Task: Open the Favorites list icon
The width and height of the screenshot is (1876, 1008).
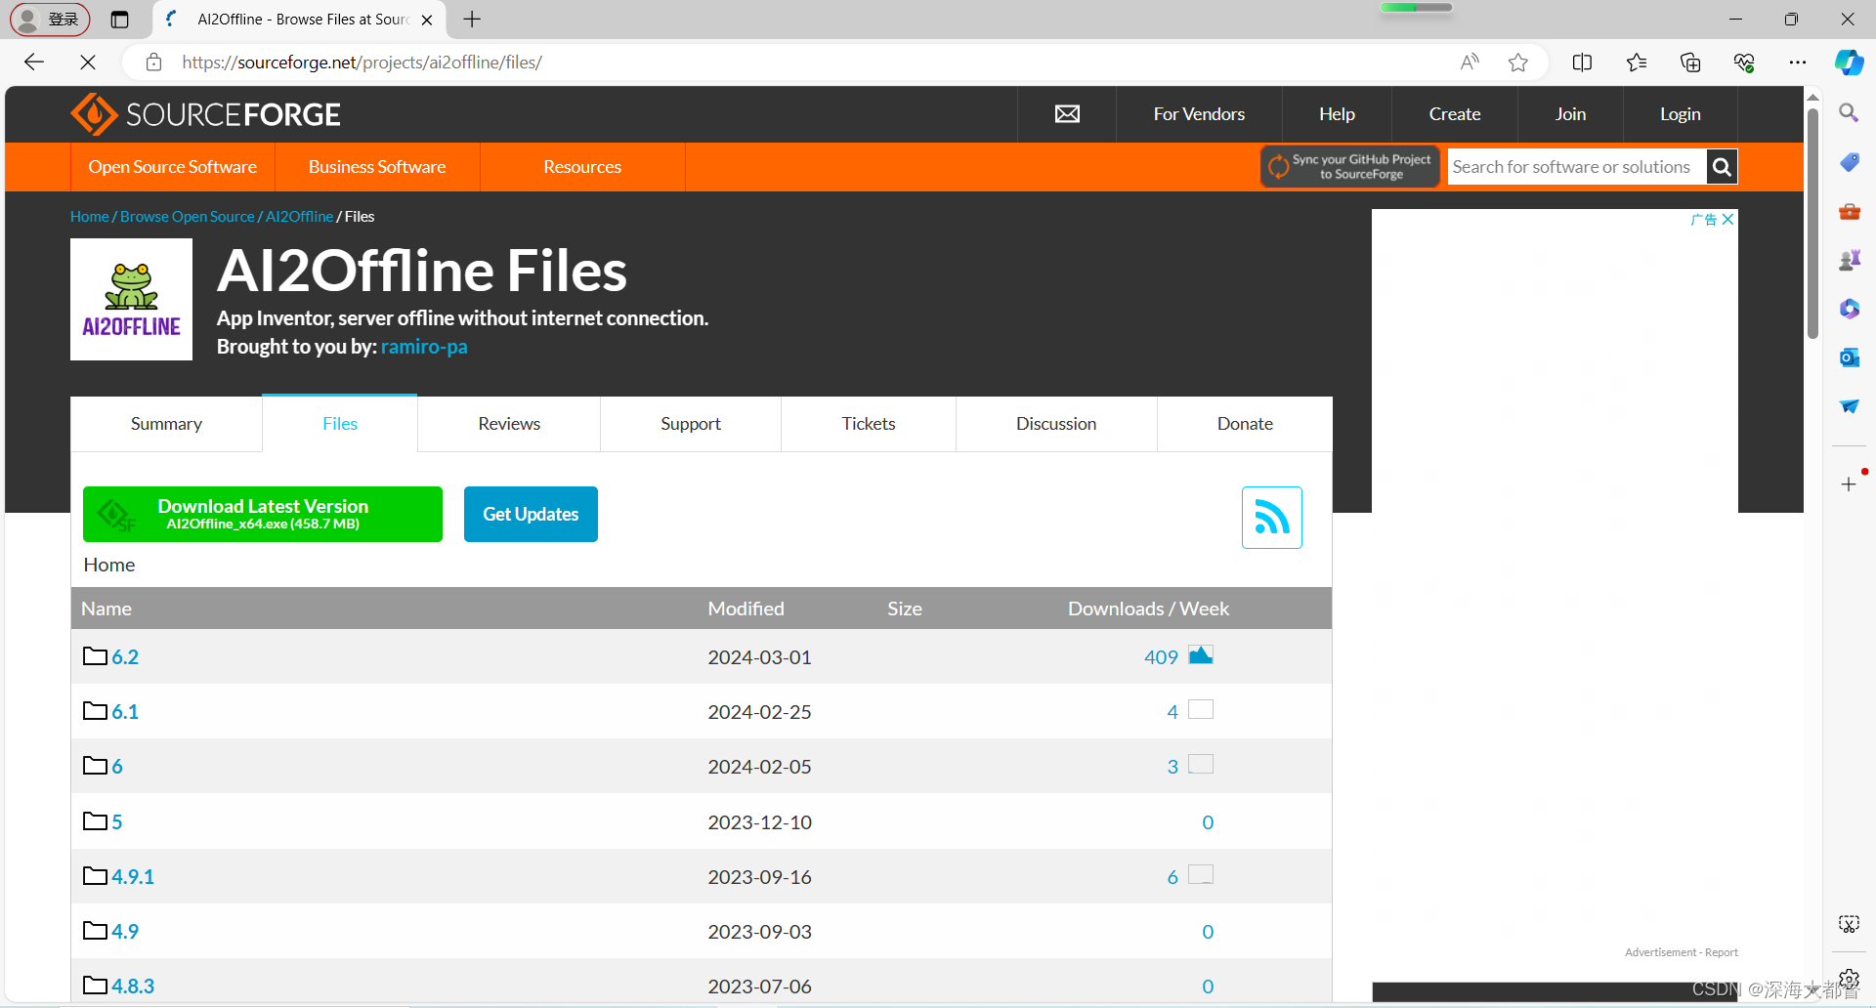Action: [x=1637, y=63]
